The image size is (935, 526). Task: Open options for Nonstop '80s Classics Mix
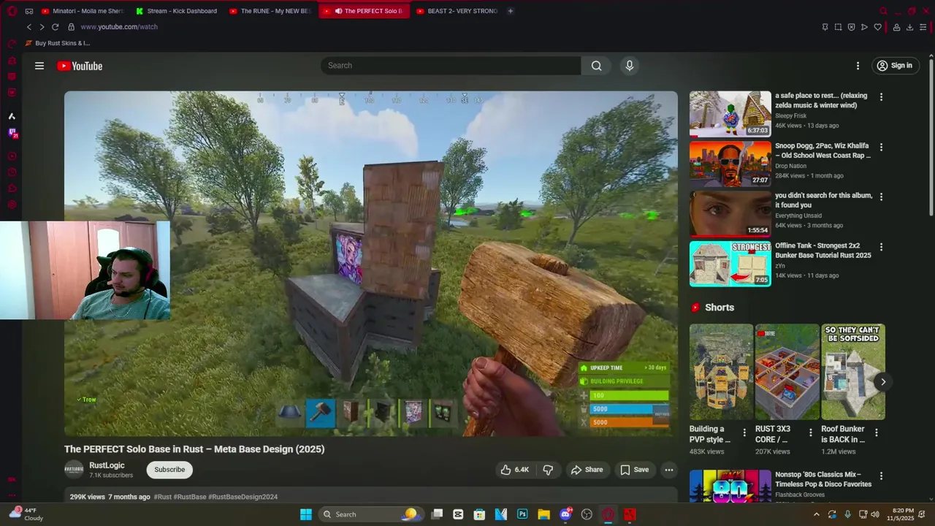(881, 476)
